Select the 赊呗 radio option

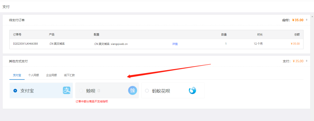pyautogui.click(x=81, y=91)
